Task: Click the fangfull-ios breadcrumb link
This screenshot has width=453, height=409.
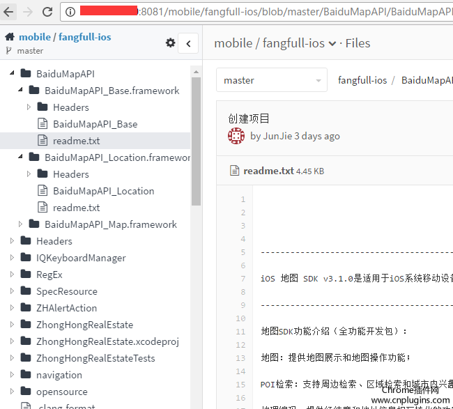Action: [362, 80]
